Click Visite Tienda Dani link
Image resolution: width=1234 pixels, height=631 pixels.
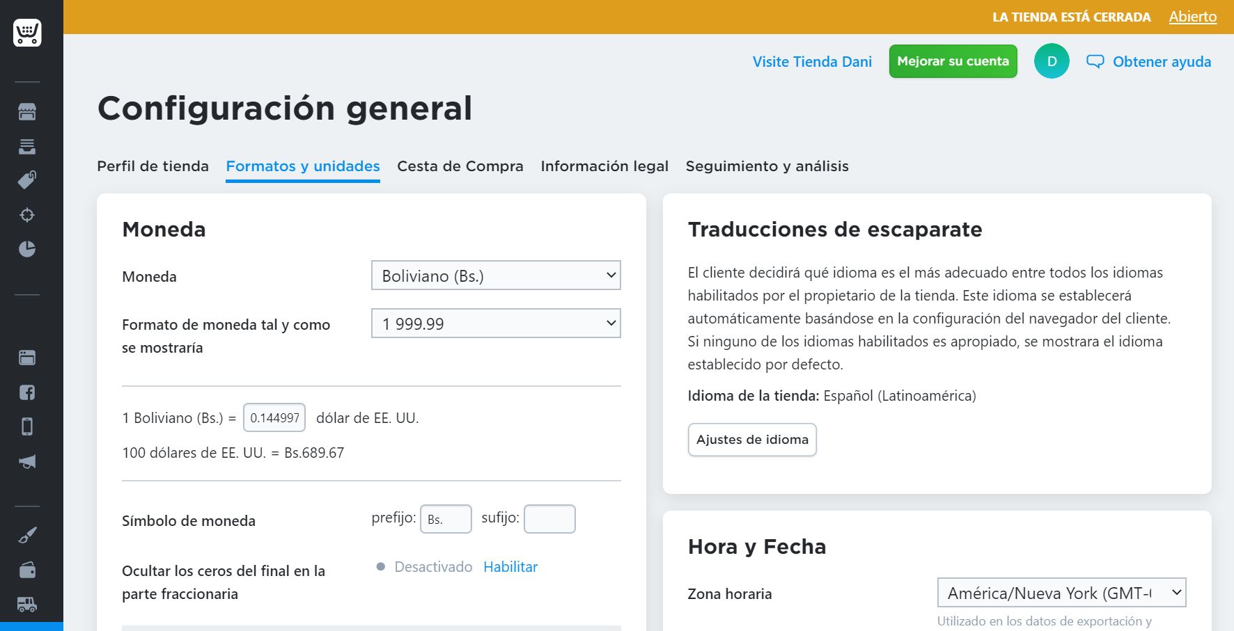tap(812, 62)
